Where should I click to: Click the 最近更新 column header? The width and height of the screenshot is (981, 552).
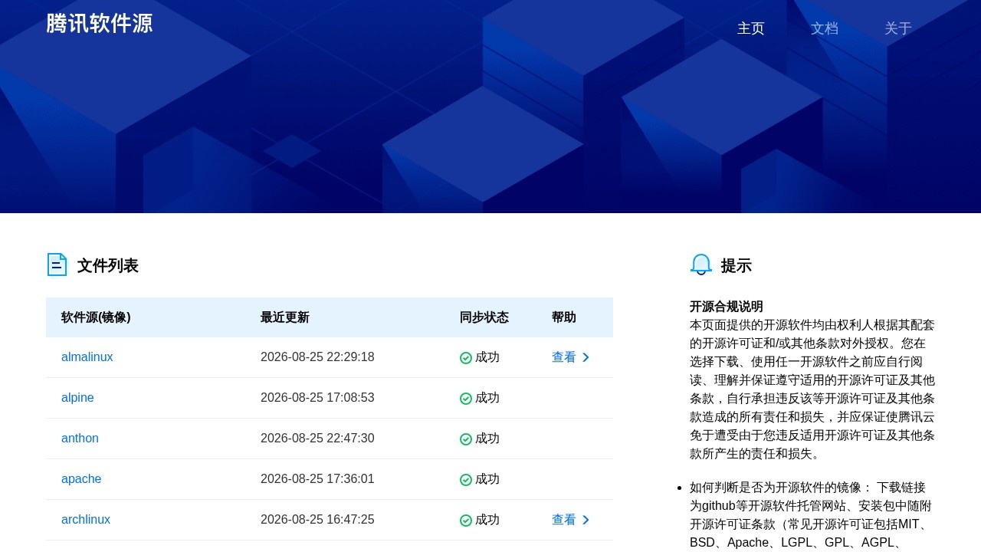tap(285, 317)
